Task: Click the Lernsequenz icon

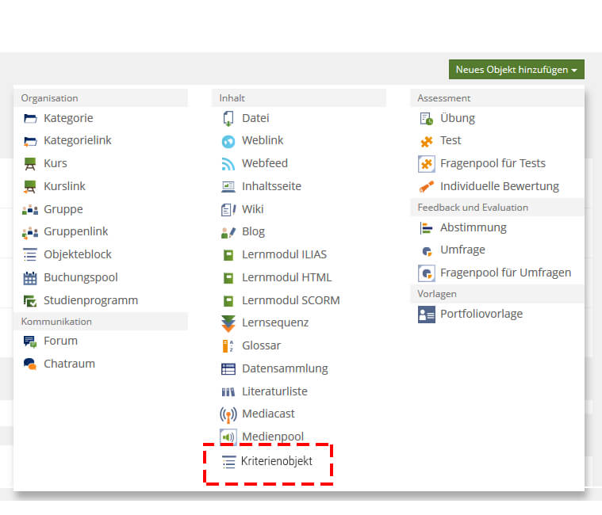Action: pos(228,323)
